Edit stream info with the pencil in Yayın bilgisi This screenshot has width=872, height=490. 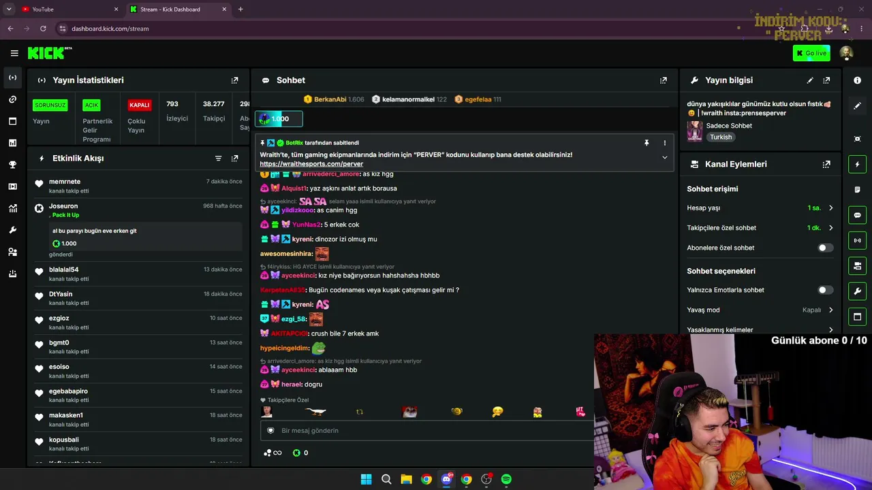810,80
